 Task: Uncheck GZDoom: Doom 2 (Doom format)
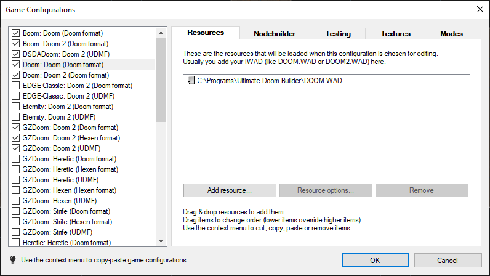tap(15, 128)
